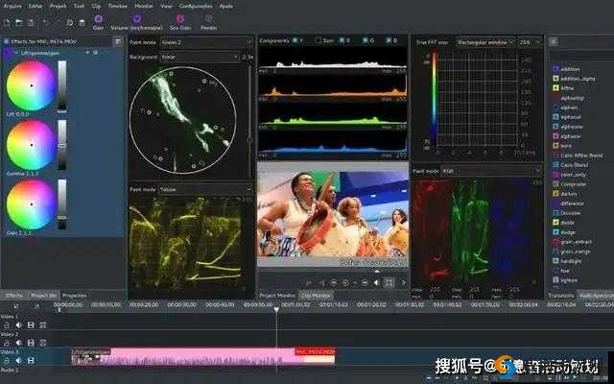The height and width of the screenshot is (384, 614).
Task: Click the Sox Gain effect icon
Action: pos(180,19)
